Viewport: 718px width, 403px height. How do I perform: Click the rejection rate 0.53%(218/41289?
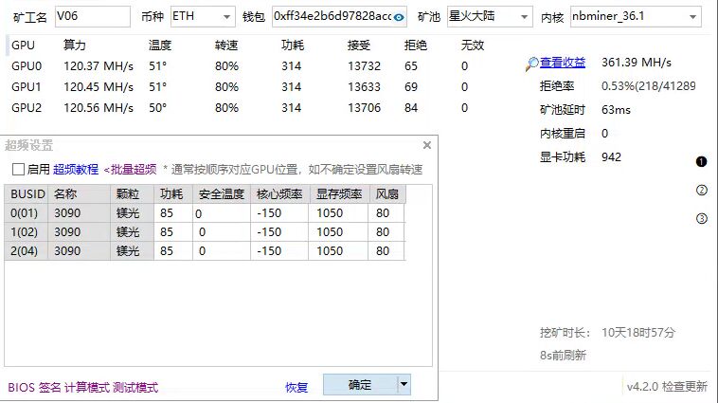point(649,85)
